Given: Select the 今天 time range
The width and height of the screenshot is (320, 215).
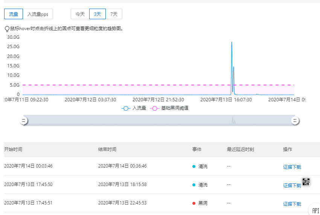Looking at the screenshot, I should click(x=80, y=14).
